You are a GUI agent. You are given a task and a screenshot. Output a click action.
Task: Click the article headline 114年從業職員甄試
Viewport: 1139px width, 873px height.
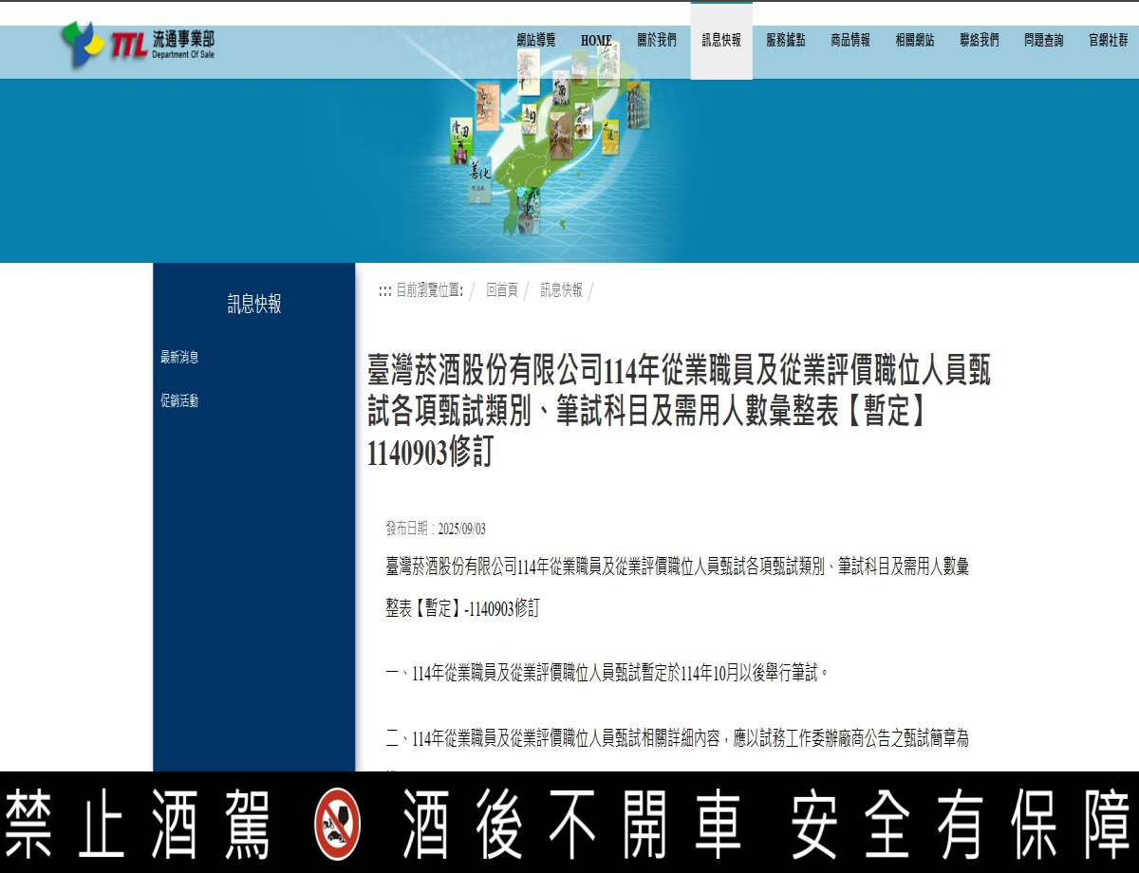coord(679,411)
